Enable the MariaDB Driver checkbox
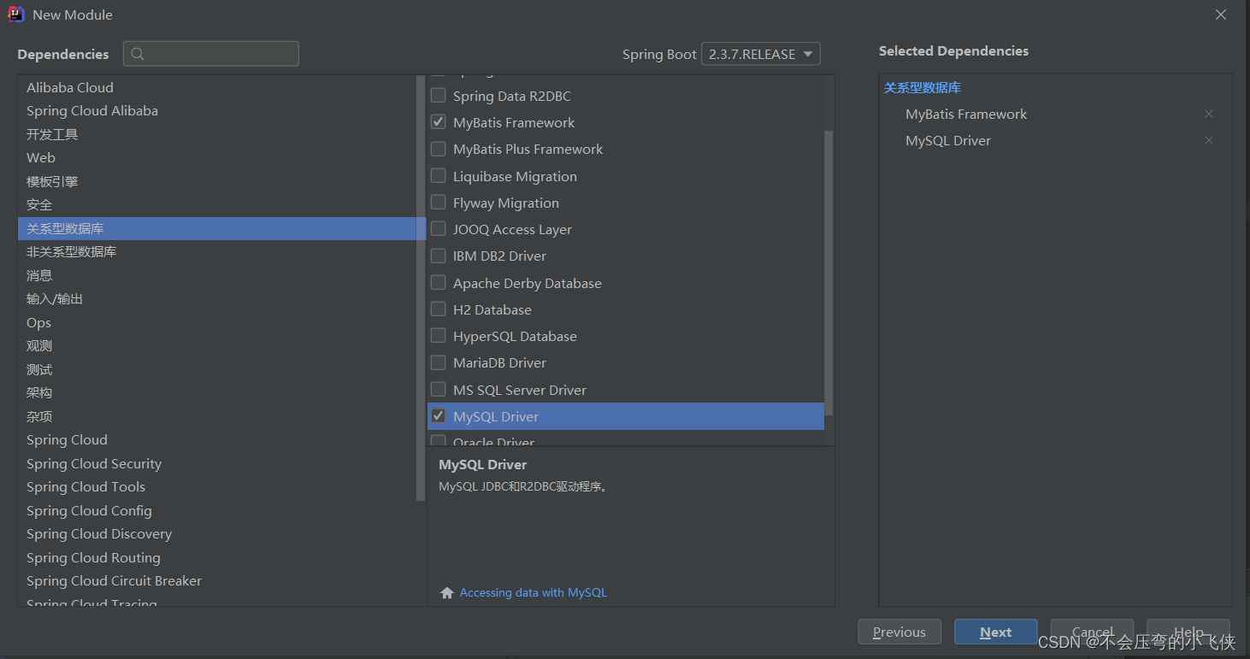Image resolution: width=1250 pixels, height=659 pixels. (x=438, y=362)
